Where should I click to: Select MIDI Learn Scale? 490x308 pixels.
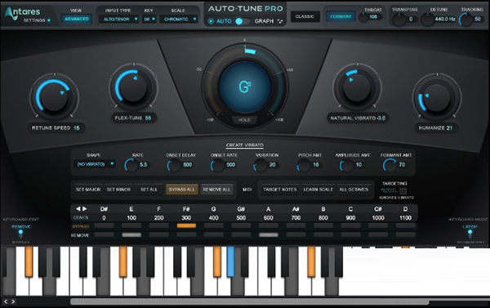tap(318, 190)
